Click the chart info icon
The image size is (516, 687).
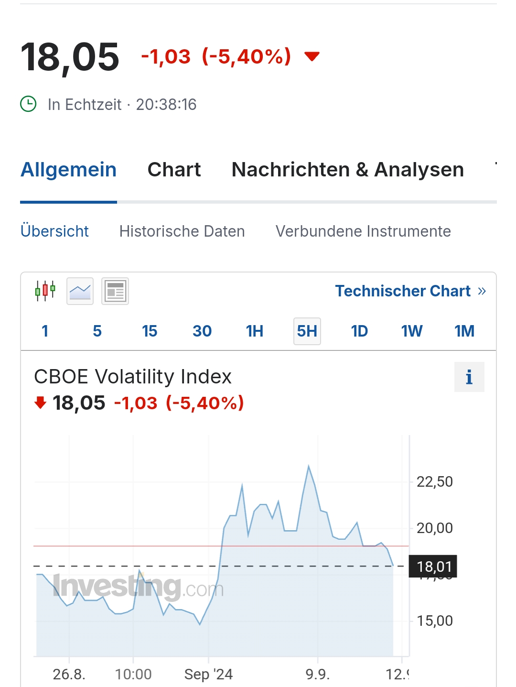(469, 377)
